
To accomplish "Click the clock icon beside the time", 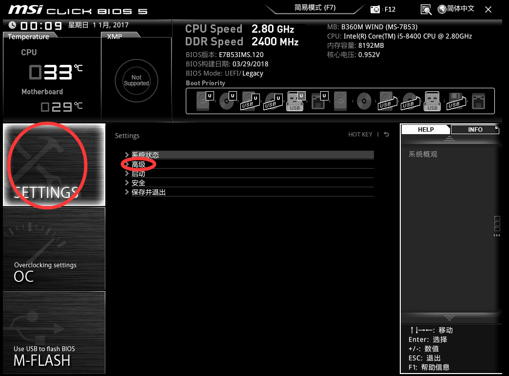I will (12, 25).
